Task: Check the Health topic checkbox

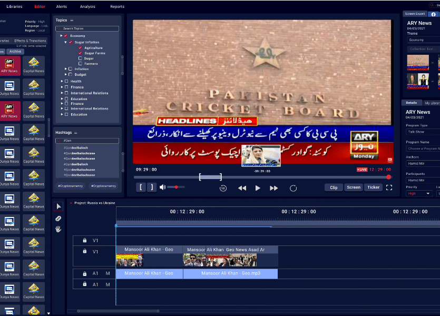Action: coord(66,81)
